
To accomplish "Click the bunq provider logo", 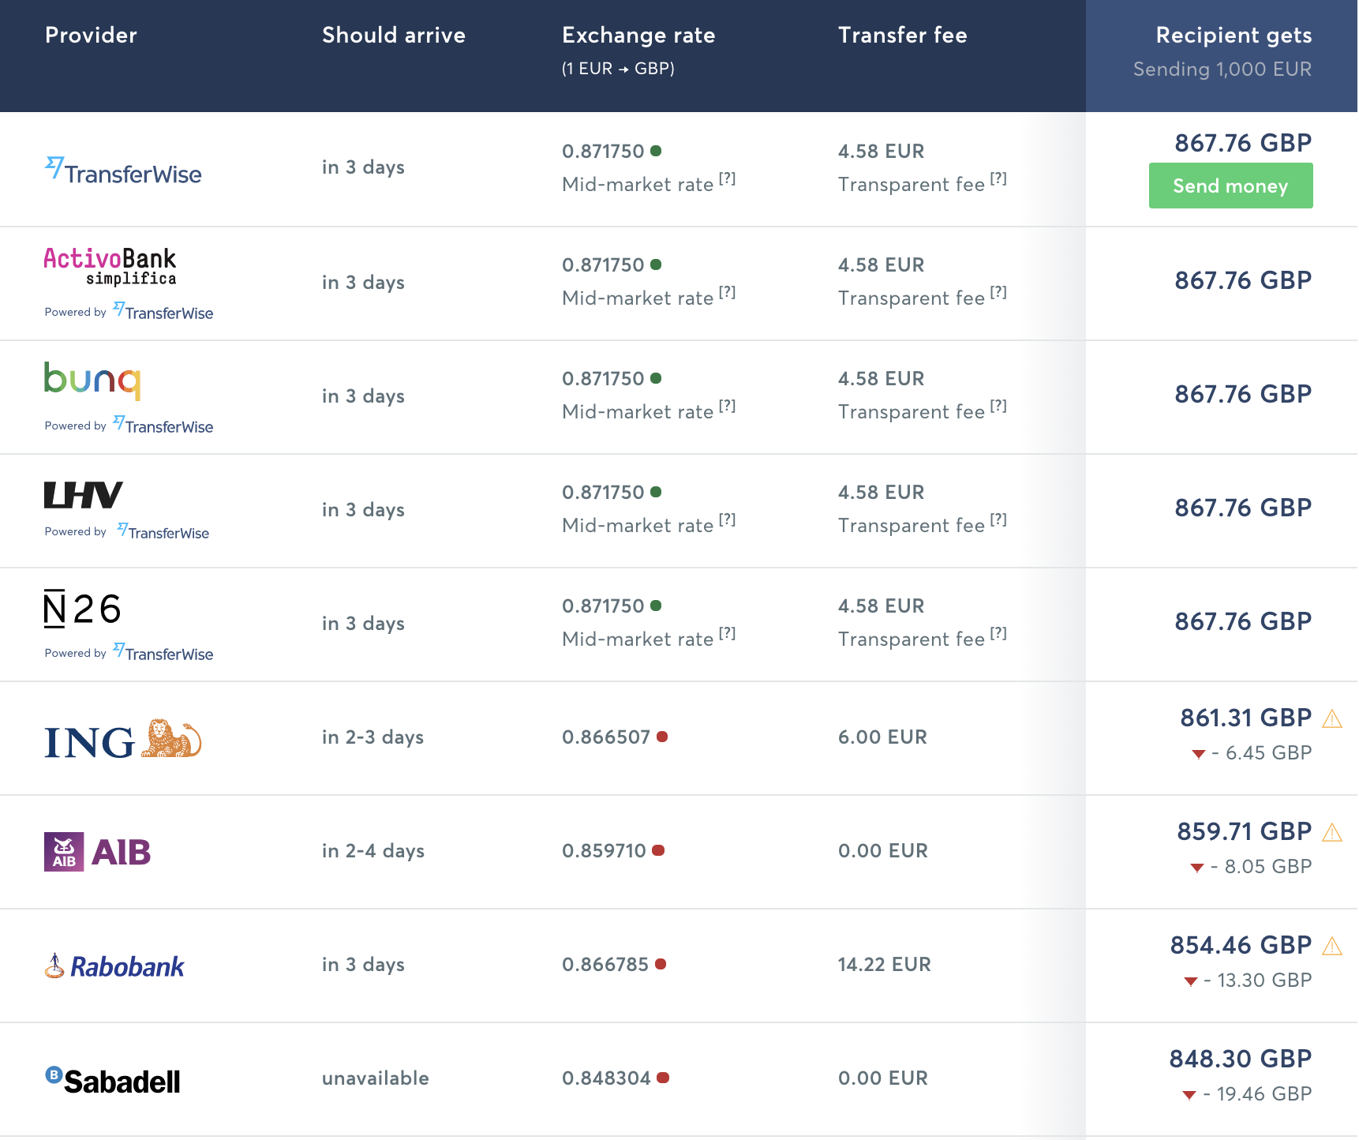I will [92, 380].
